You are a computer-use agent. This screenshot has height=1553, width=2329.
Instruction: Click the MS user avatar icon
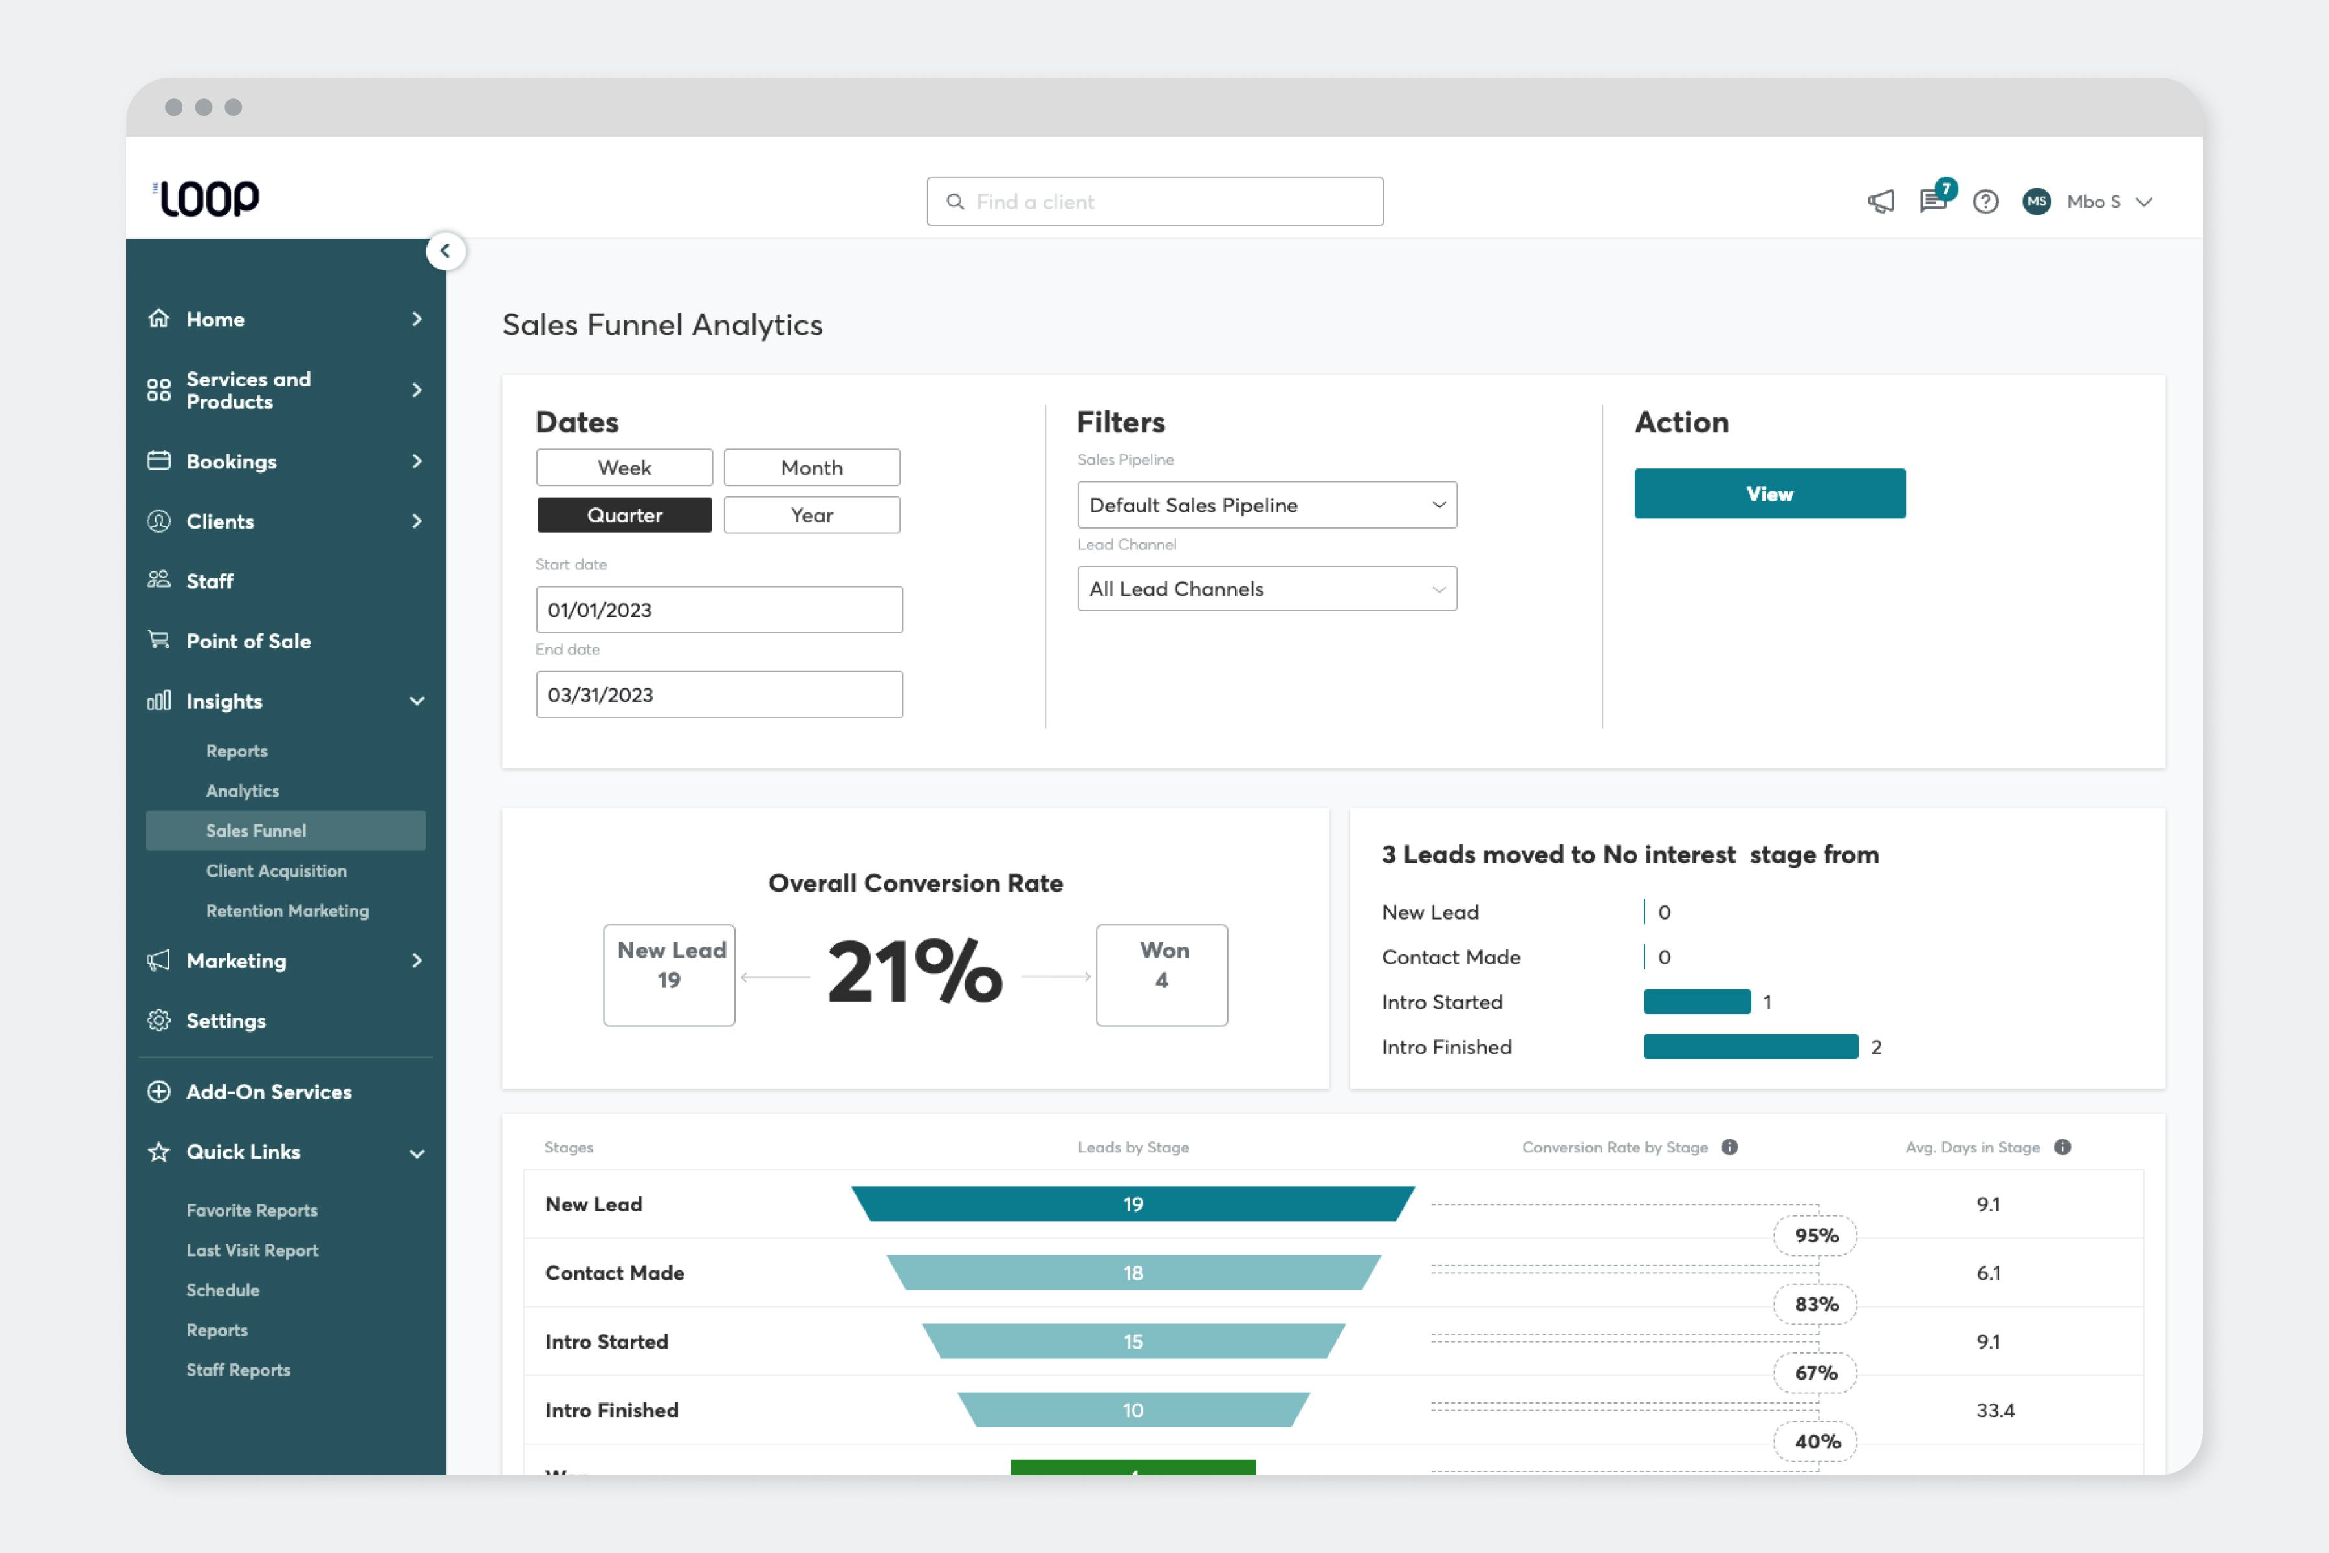point(2036,202)
